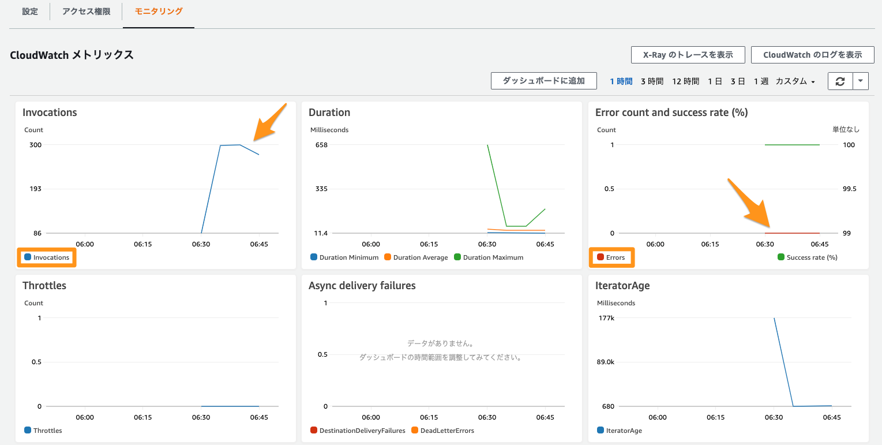Screen dimensions: 882x445
Task: Toggle the Throttles legend entry
Action: click(43, 431)
